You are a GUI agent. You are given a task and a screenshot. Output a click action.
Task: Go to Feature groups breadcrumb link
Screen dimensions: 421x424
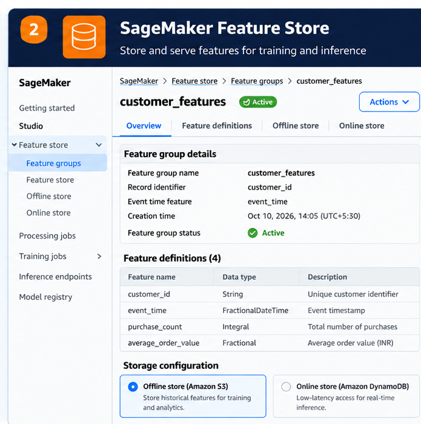tap(257, 81)
